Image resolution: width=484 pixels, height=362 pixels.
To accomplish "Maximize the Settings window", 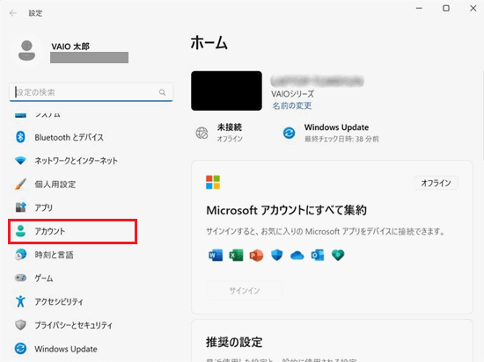I will tap(446, 8).
